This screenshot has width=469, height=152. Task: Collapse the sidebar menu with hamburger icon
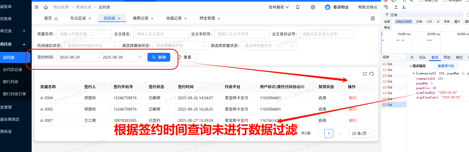click(36, 7)
